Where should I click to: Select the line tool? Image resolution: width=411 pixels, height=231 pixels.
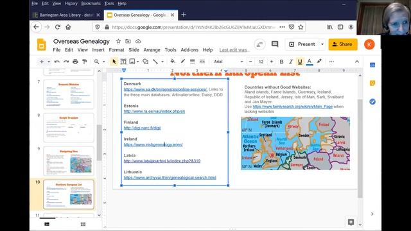pyautogui.click(x=155, y=62)
